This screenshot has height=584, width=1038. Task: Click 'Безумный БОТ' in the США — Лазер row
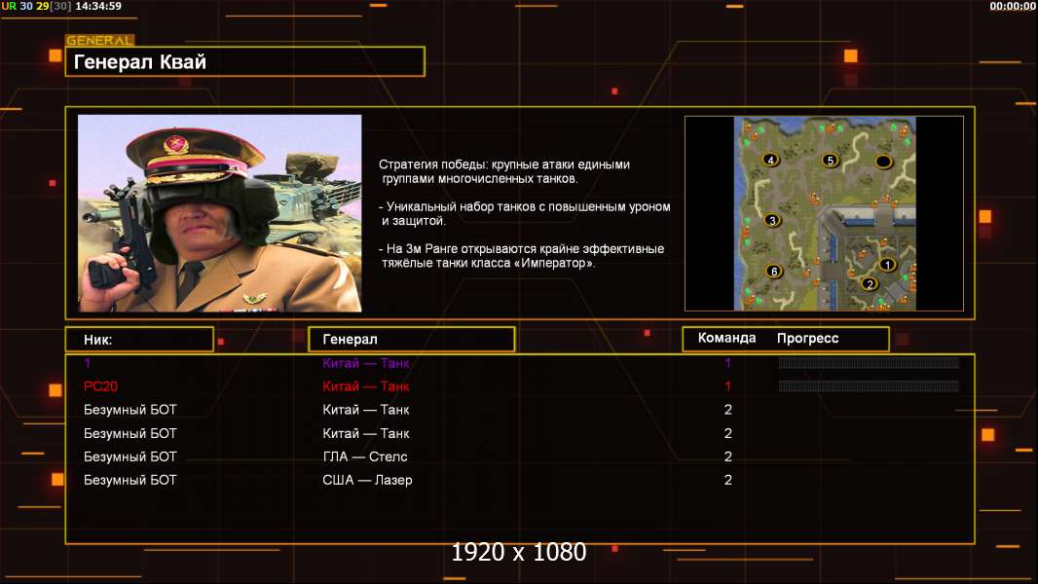[x=130, y=480]
